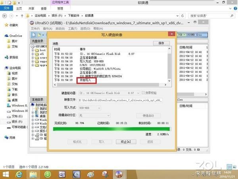Open Explorer 共享 ribbon tab

[x=31, y=8]
